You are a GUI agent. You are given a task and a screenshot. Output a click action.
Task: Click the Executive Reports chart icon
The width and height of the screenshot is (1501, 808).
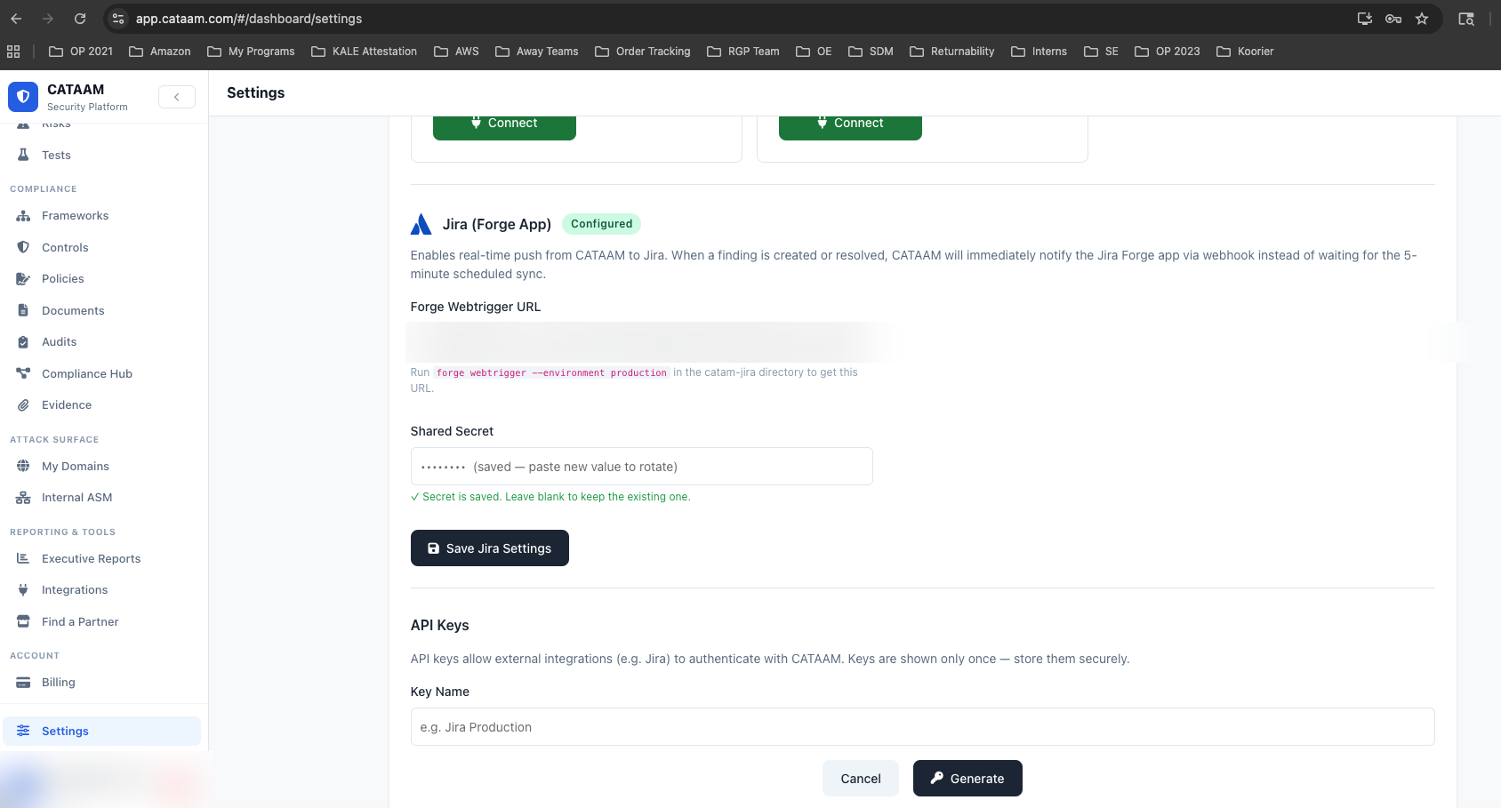[x=23, y=558]
